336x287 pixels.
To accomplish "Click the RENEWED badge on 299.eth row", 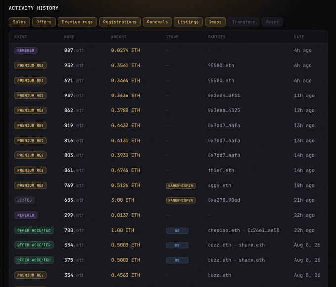I will (x=26, y=215).
